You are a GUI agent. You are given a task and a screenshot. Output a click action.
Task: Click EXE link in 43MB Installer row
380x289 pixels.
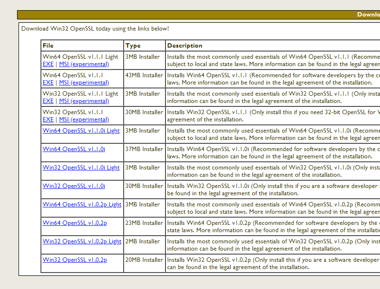click(48, 83)
